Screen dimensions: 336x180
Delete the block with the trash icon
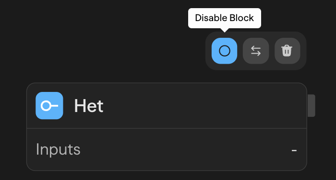[x=287, y=51]
